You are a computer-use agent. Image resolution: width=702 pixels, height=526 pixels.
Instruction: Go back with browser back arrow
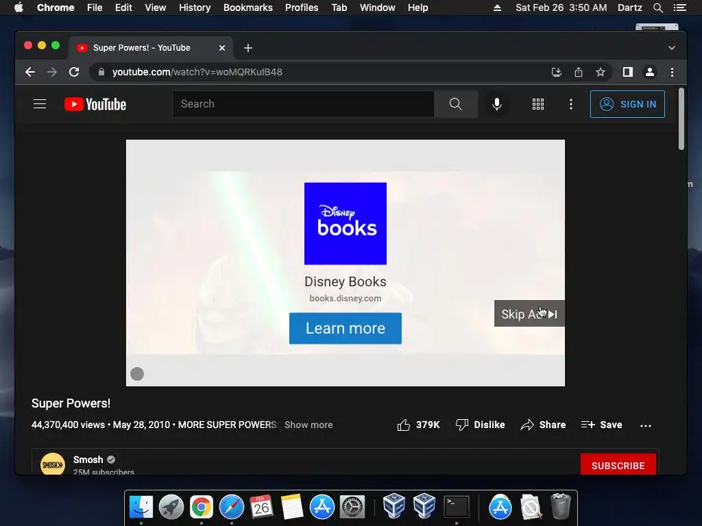click(x=30, y=72)
